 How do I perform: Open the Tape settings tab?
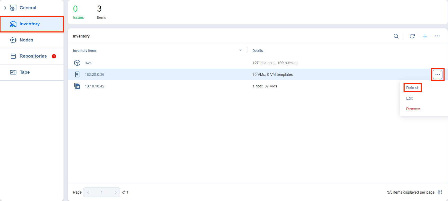pyautogui.click(x=25, y=72)
